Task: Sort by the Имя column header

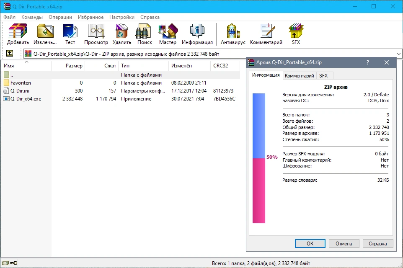Action: (x=26, y=65)
